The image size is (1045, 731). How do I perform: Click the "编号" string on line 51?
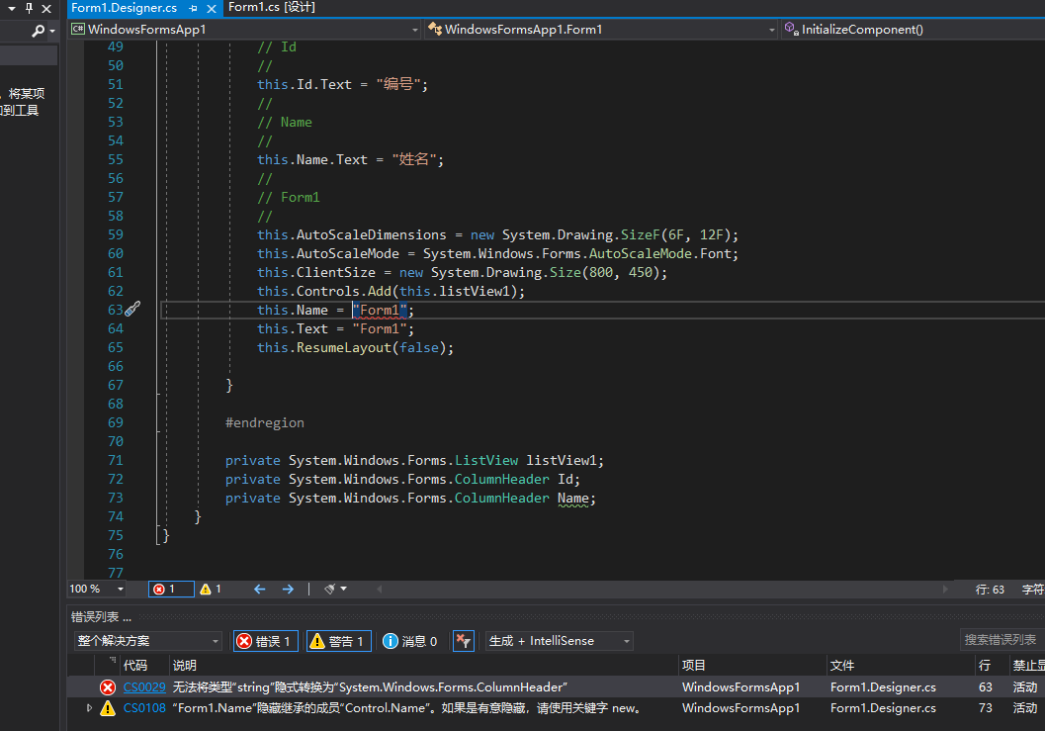click(398, 85)
